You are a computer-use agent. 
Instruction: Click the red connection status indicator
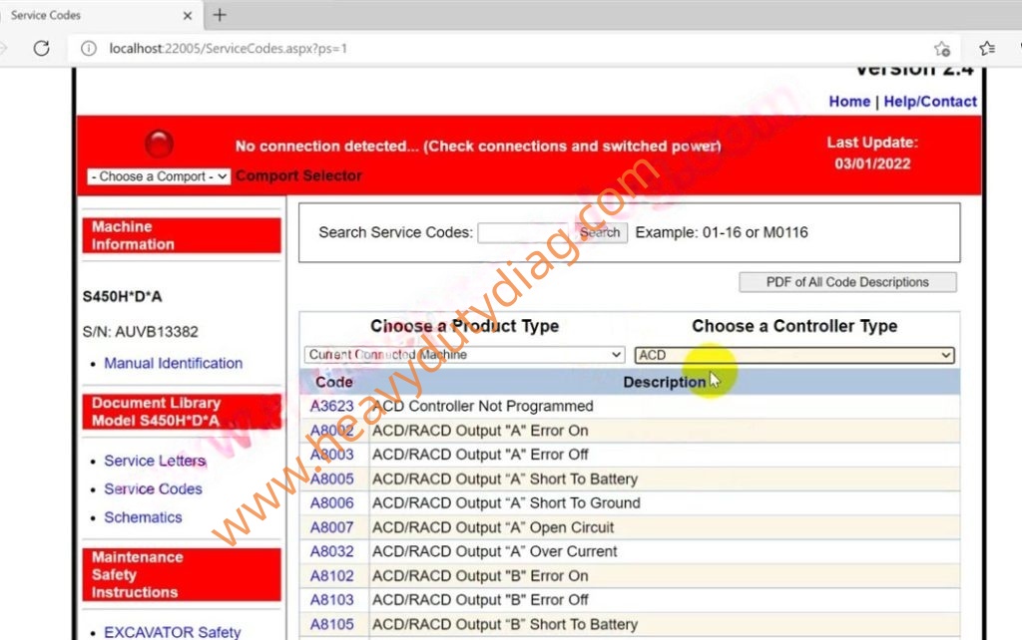[159, 145]
